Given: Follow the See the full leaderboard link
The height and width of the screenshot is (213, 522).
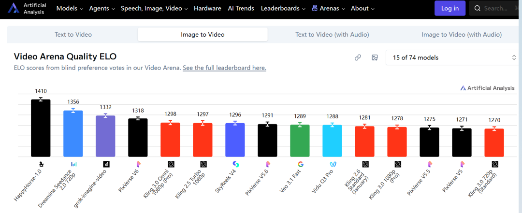Looking at the screenshot, I should pos(224,68).
